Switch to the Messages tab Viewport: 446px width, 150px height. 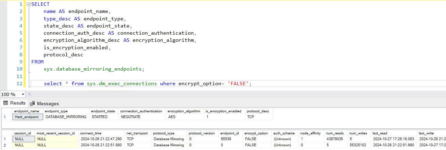(x=45, y=103)
